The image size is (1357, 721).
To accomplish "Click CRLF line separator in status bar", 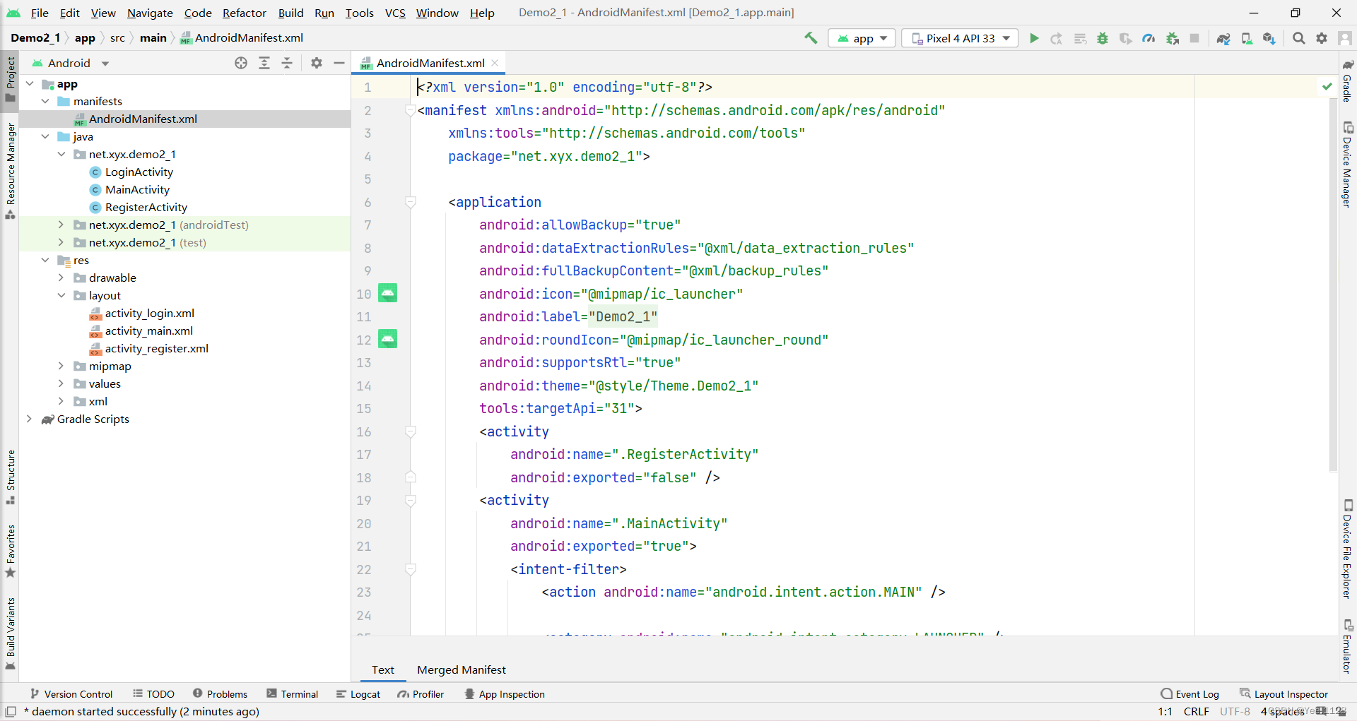I will (x=1197, y=711).
